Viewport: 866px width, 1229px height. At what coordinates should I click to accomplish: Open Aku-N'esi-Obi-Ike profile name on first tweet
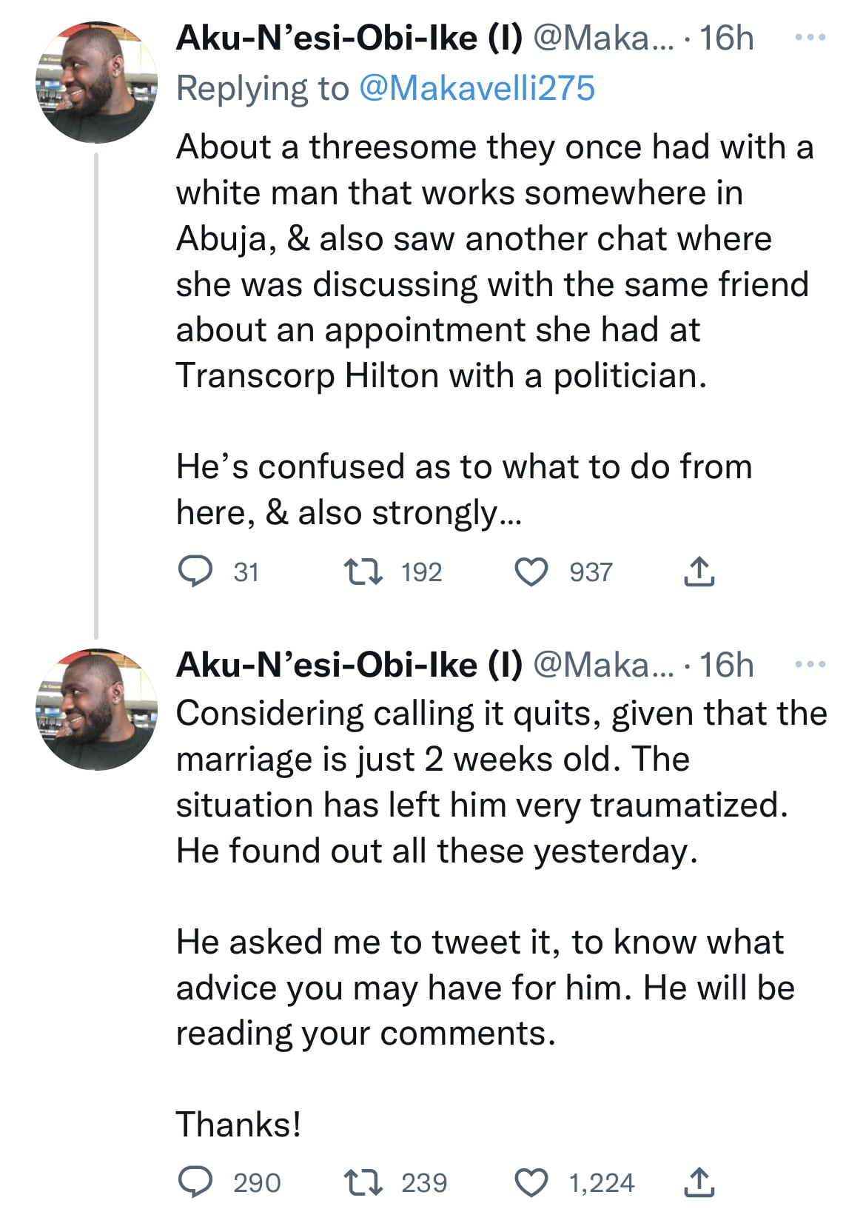pyautogui.click(x=349, y=38)
